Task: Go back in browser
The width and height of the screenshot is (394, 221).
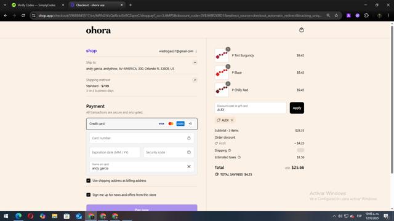Action: click(6, 15)
